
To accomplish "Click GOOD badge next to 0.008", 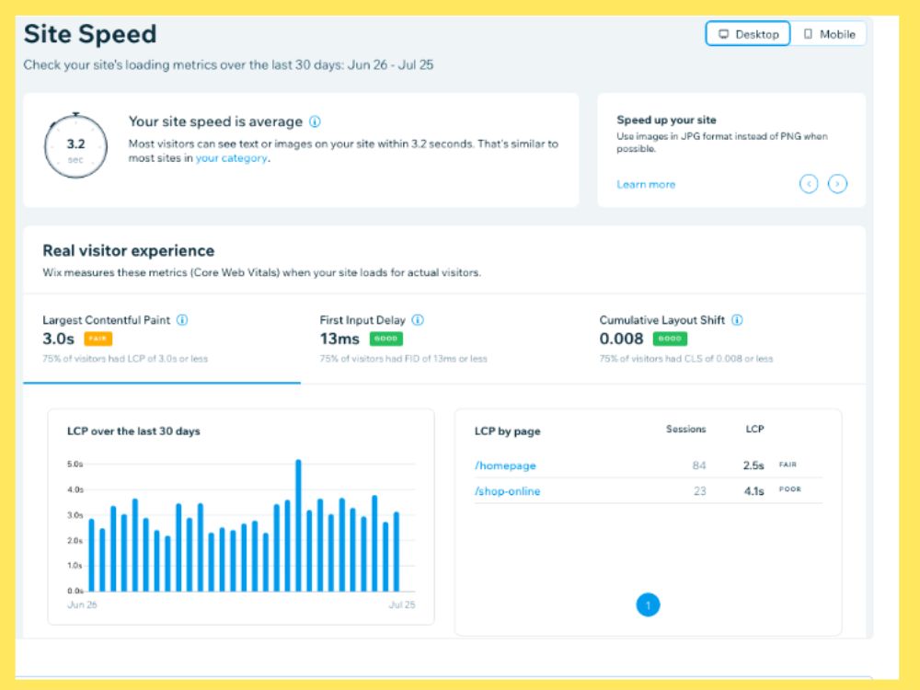I will pyautogui.click(x=670, y=339).
